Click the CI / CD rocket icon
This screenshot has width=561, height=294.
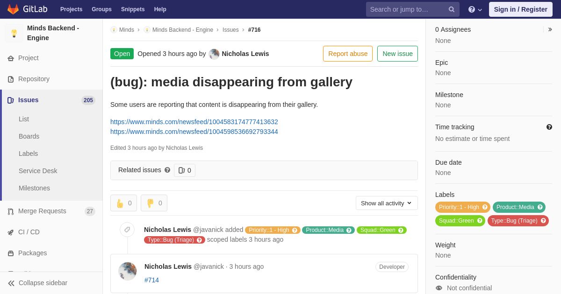click(x=11, y=232)
